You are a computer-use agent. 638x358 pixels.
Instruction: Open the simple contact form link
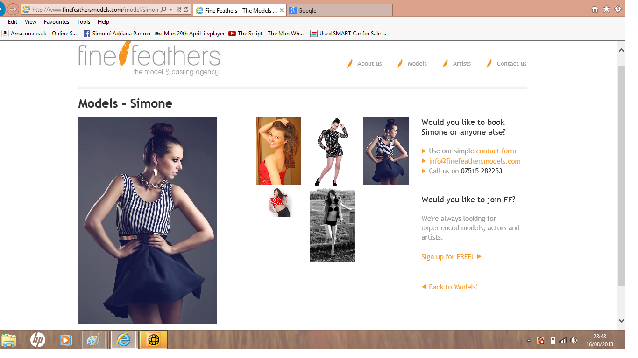[495, 151]
